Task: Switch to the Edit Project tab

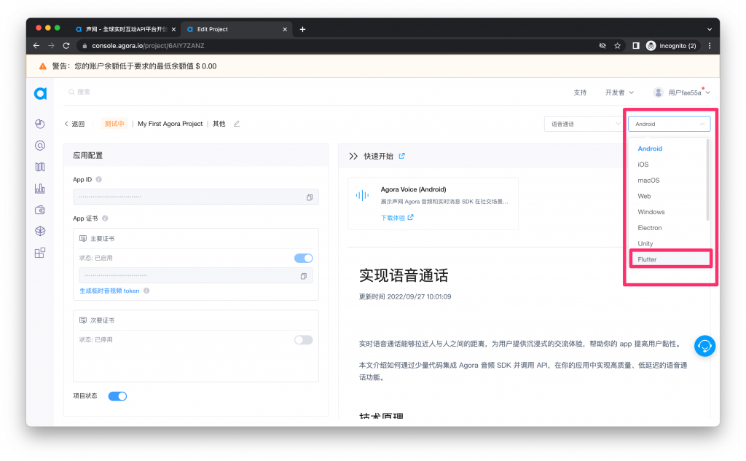Action: pos(236,29)
